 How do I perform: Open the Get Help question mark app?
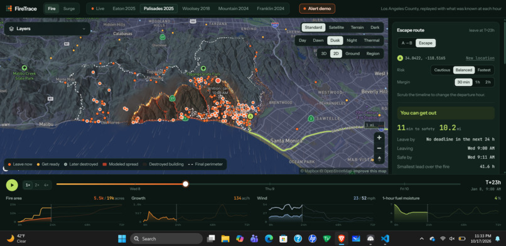point(298,238)
